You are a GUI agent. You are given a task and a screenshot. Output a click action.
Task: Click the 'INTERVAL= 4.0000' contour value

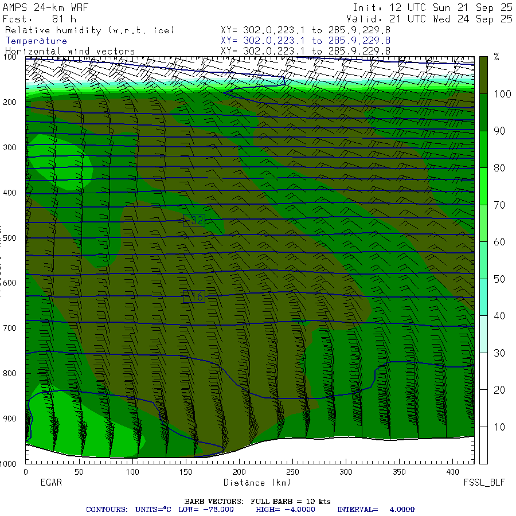point(376,510)
